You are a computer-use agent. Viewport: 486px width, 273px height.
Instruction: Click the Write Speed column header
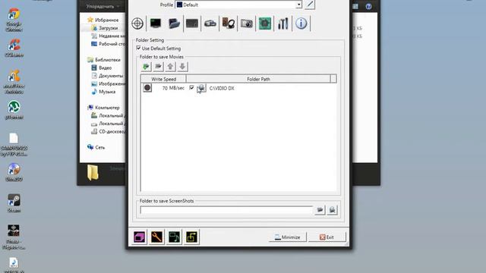coord(163,79)
